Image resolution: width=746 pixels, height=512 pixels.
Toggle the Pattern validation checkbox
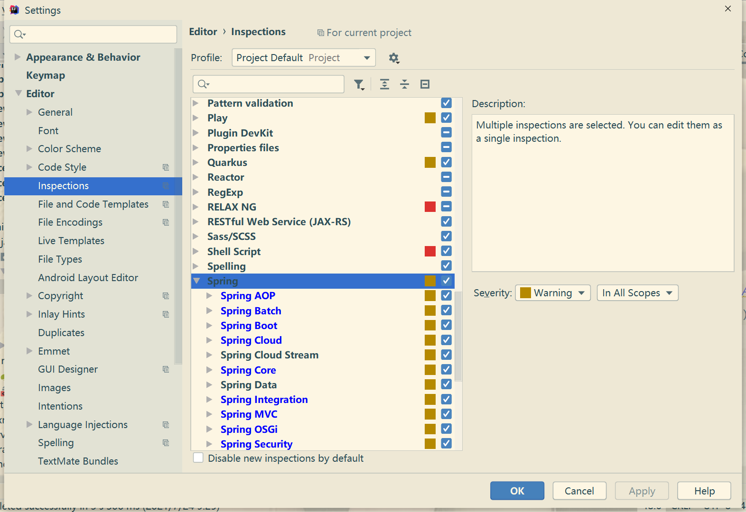coord(446,103)
